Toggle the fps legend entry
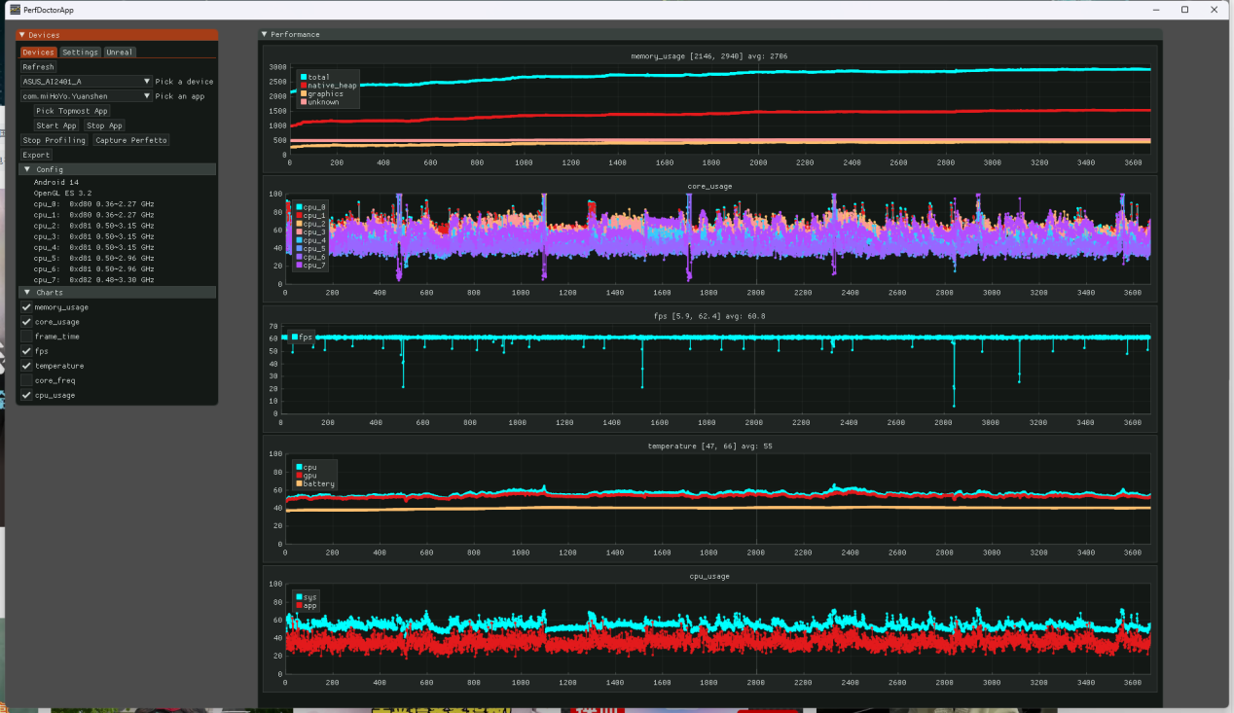Screen dimensions: 1234x713 click(x=302, y=337)
